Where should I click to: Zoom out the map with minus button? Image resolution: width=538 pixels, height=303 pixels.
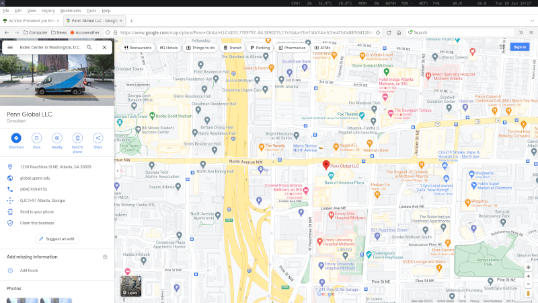529,283
